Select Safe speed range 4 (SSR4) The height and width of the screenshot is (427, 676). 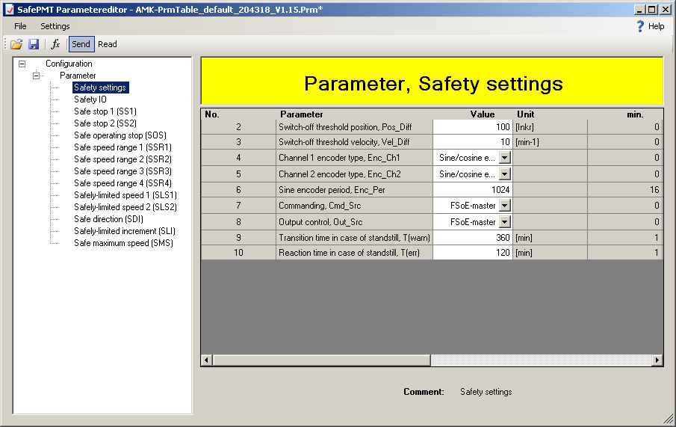[123, 183]
